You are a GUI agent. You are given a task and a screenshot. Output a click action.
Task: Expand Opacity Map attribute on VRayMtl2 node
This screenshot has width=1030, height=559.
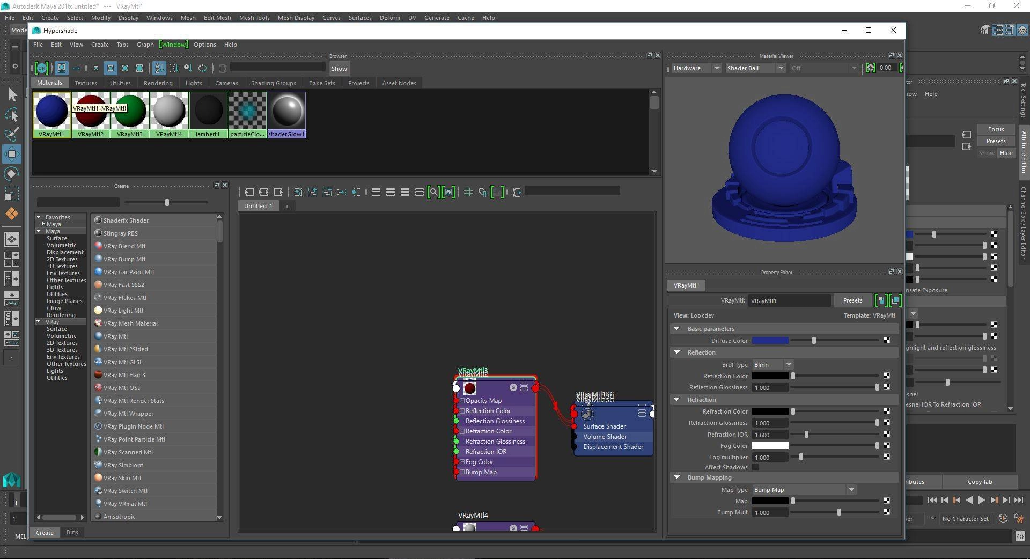pyautogui.click(x=462, y=401)
